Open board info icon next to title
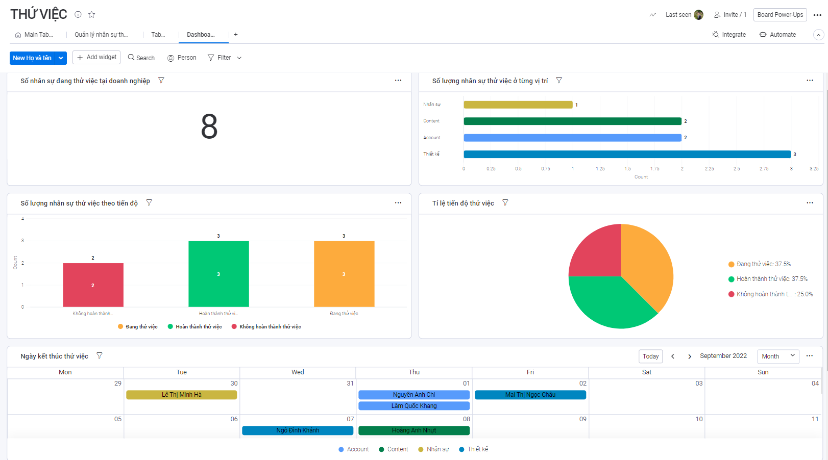The image size is (828, 460). [78, 15]
